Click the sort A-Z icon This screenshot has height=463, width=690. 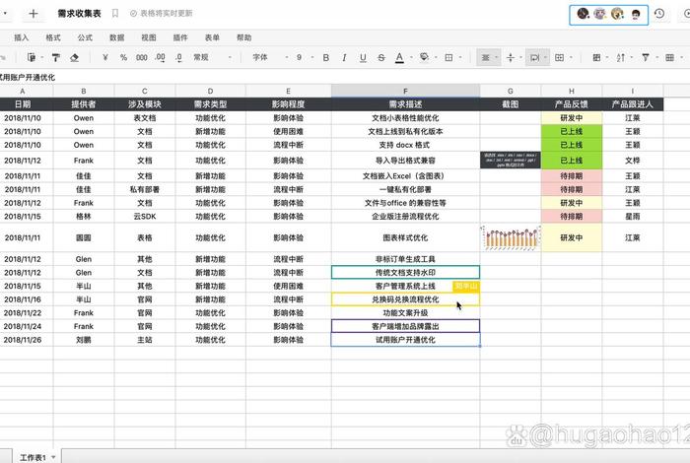click(620, 57)
